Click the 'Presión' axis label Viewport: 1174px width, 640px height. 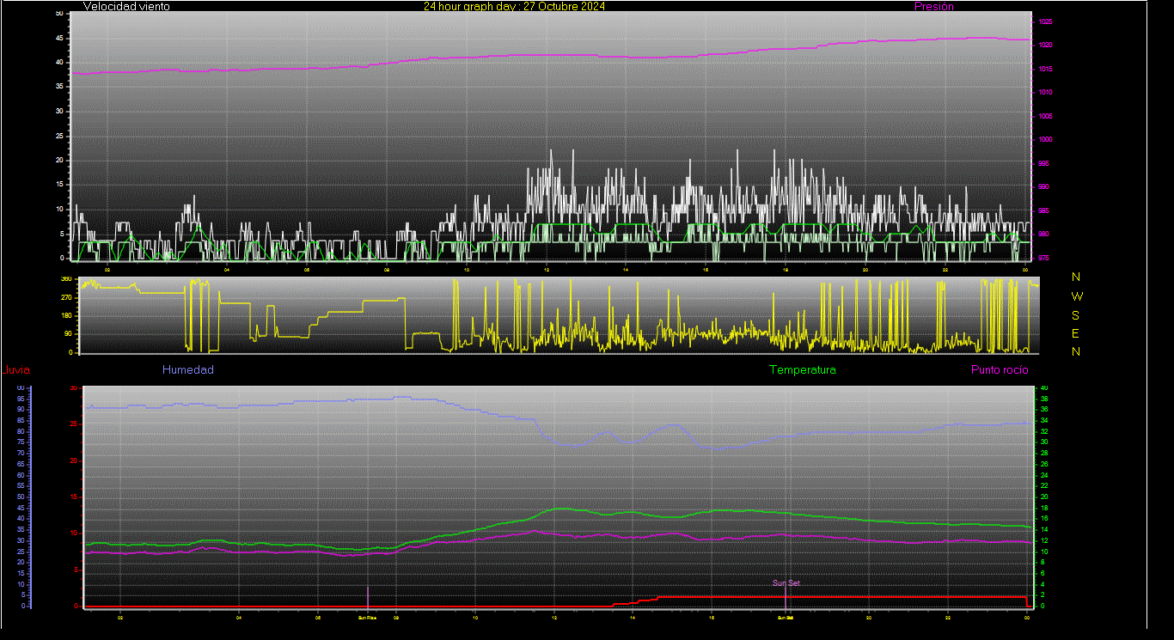(x=934, y=6)
